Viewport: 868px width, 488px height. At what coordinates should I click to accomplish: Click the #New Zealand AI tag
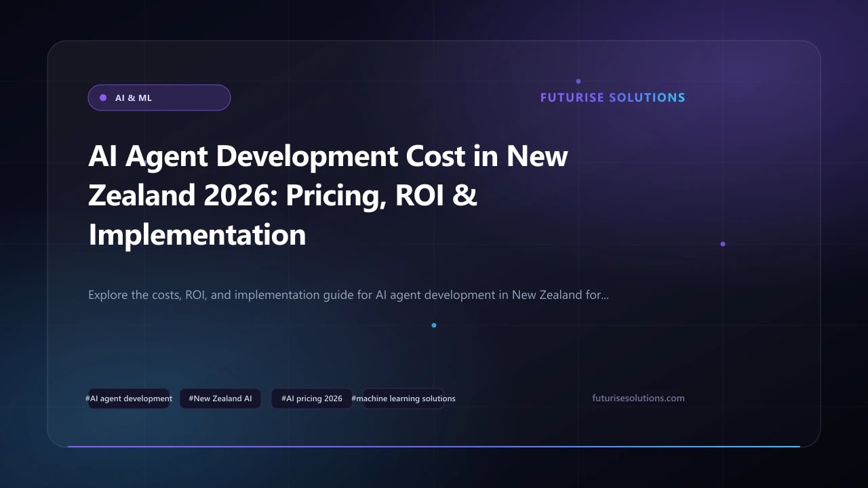click(x=220, y=399)
